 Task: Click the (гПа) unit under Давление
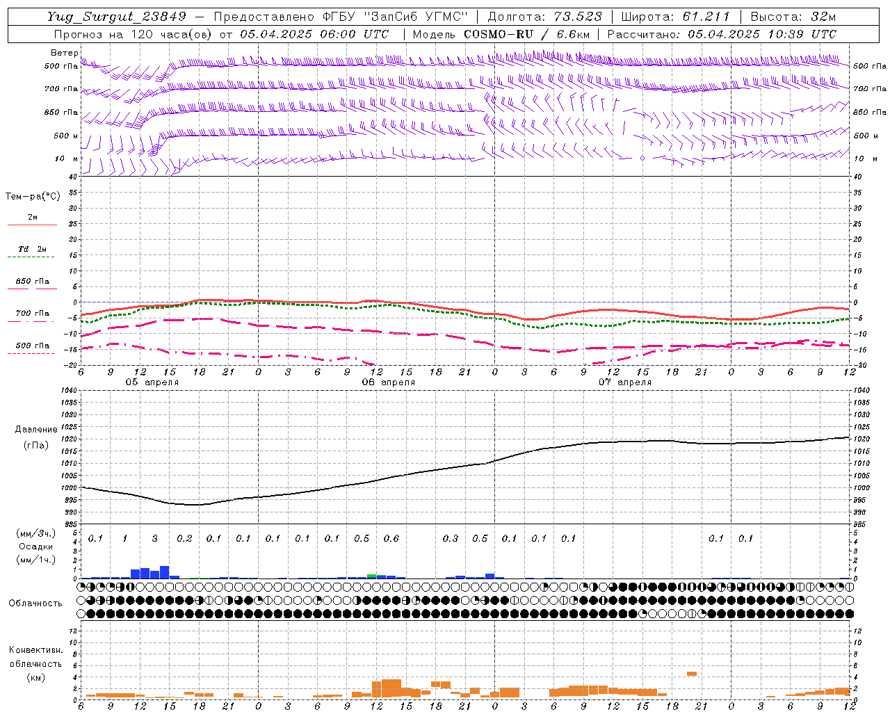(35, 446)
